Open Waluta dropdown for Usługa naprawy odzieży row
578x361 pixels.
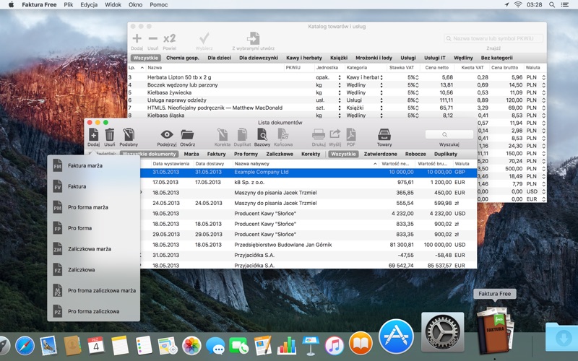pyautogui.click(x=543, y=100)
